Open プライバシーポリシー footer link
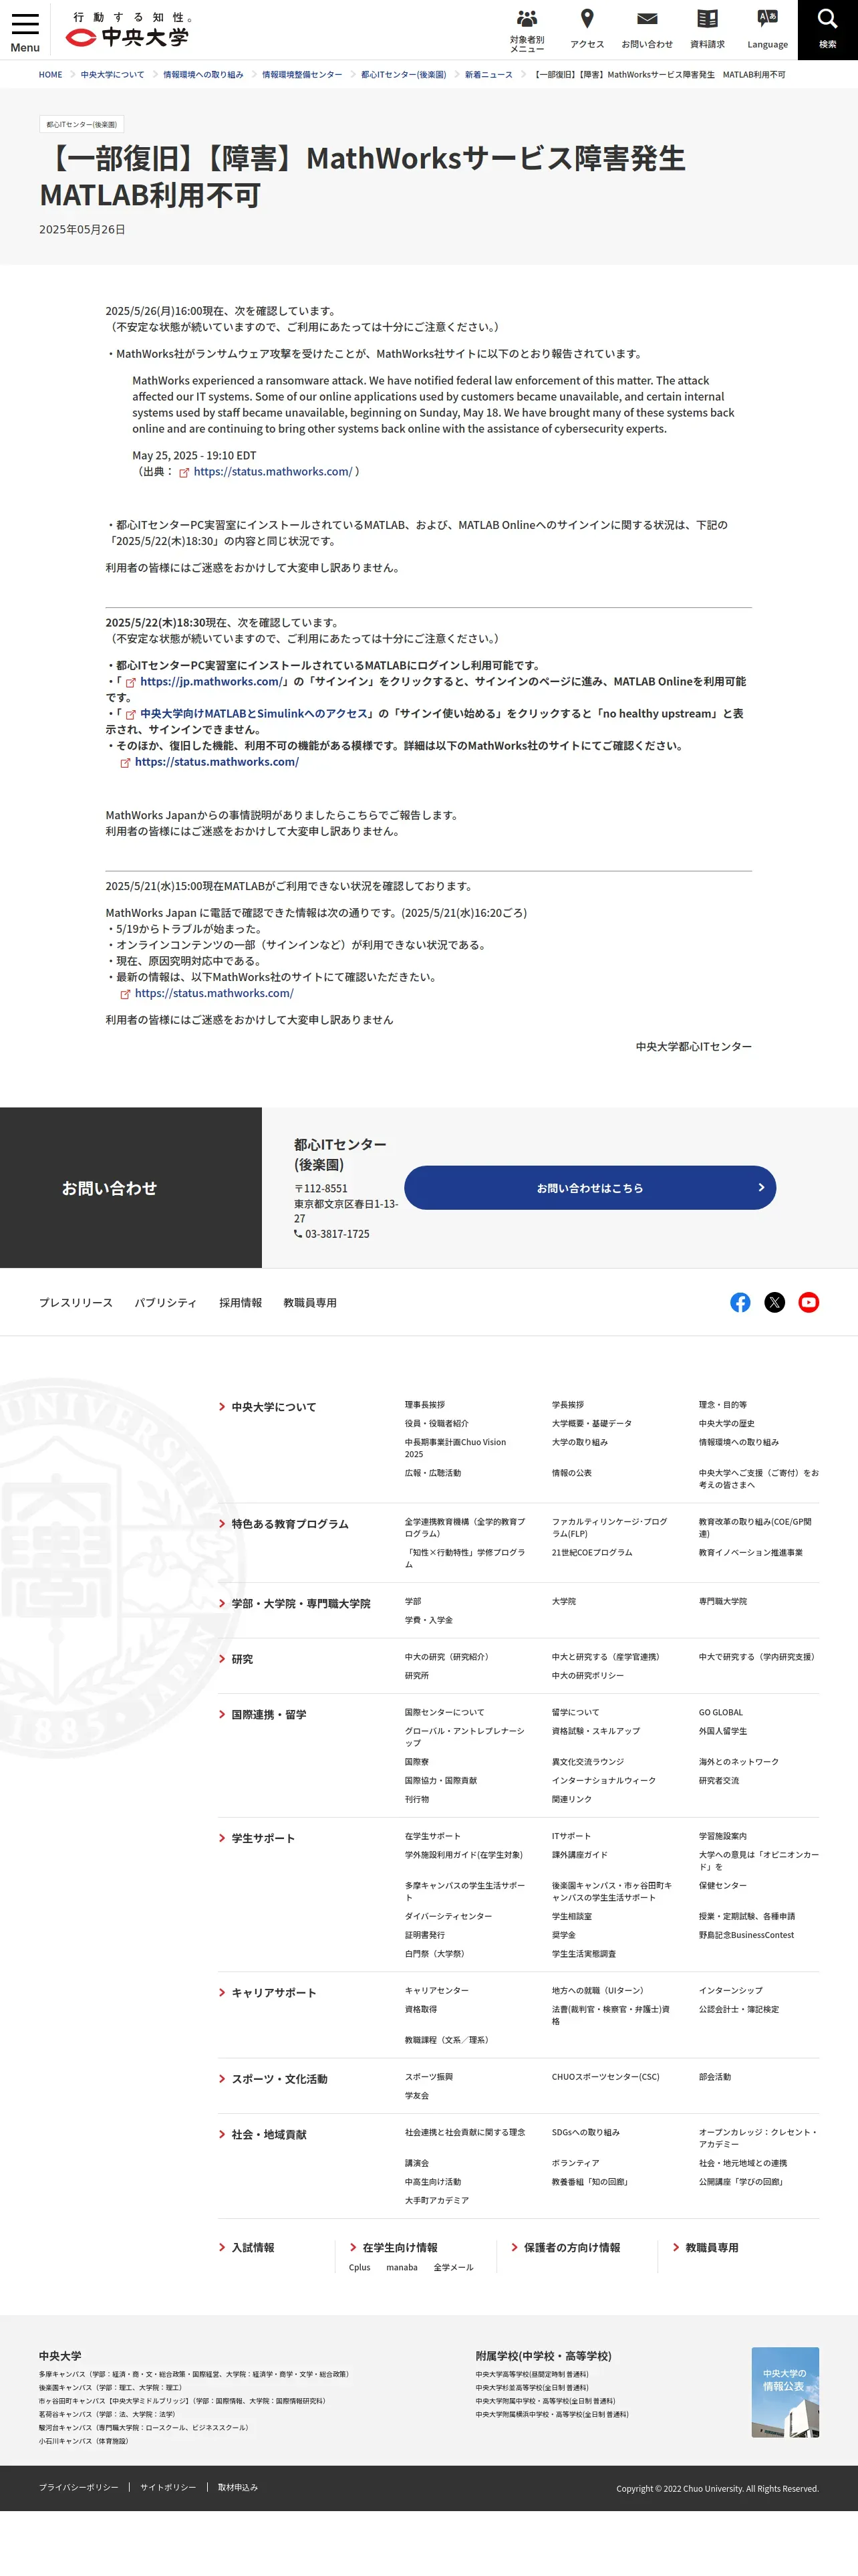This screenshot has height=2576, width=858. click(x=78, y=2488)
